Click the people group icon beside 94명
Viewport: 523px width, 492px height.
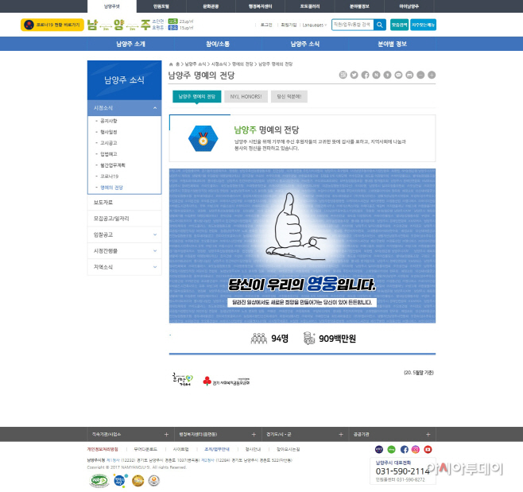pos(259,339)
